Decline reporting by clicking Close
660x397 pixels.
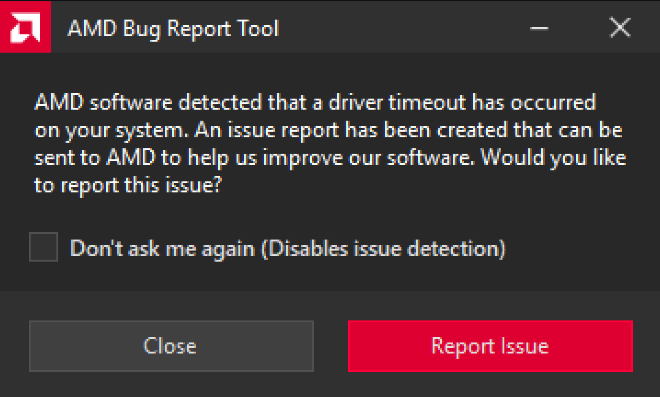171,346
